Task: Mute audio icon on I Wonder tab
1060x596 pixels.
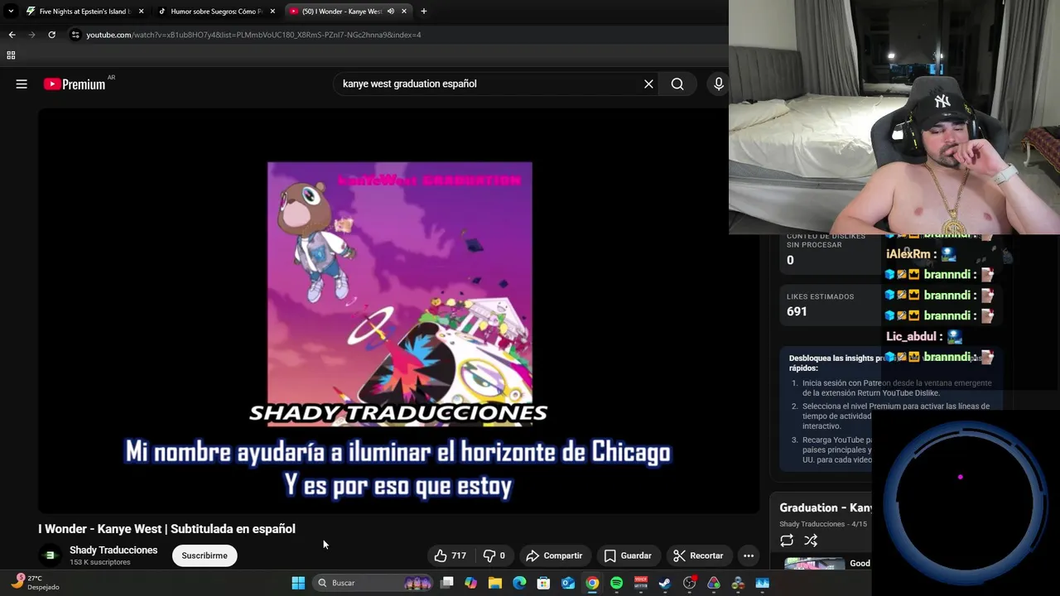Action: [x=390, y=12]
